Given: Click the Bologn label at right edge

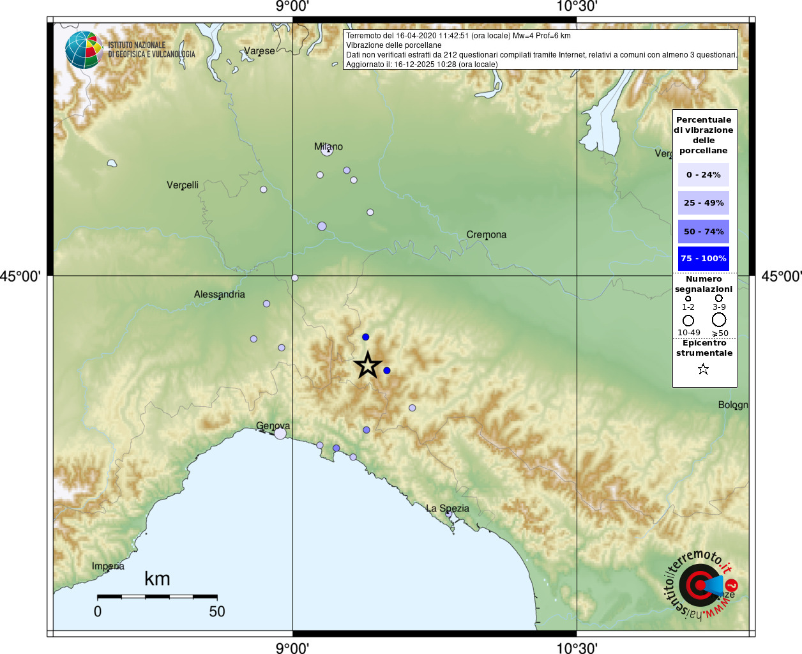Looking at the screenshot, I should click(733, 405).
